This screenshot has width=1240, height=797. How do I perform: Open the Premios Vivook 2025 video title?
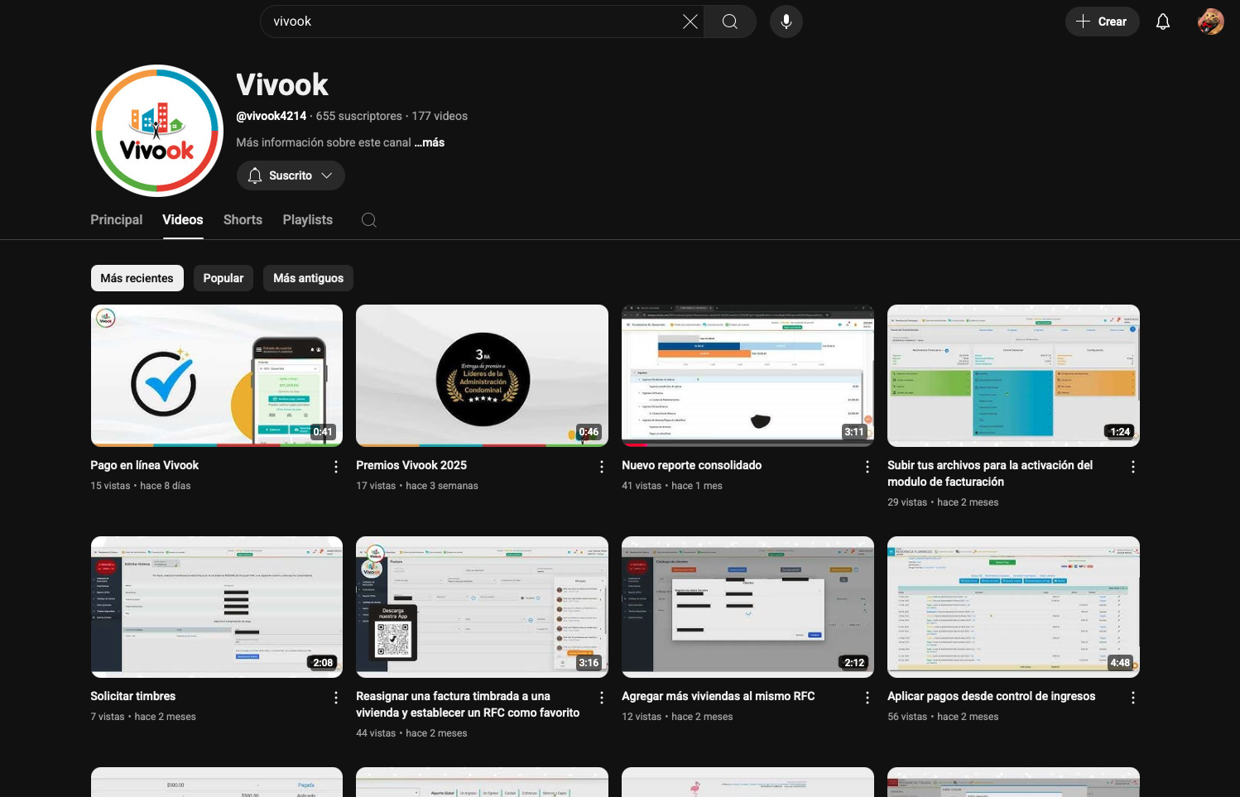coord(411,465)
